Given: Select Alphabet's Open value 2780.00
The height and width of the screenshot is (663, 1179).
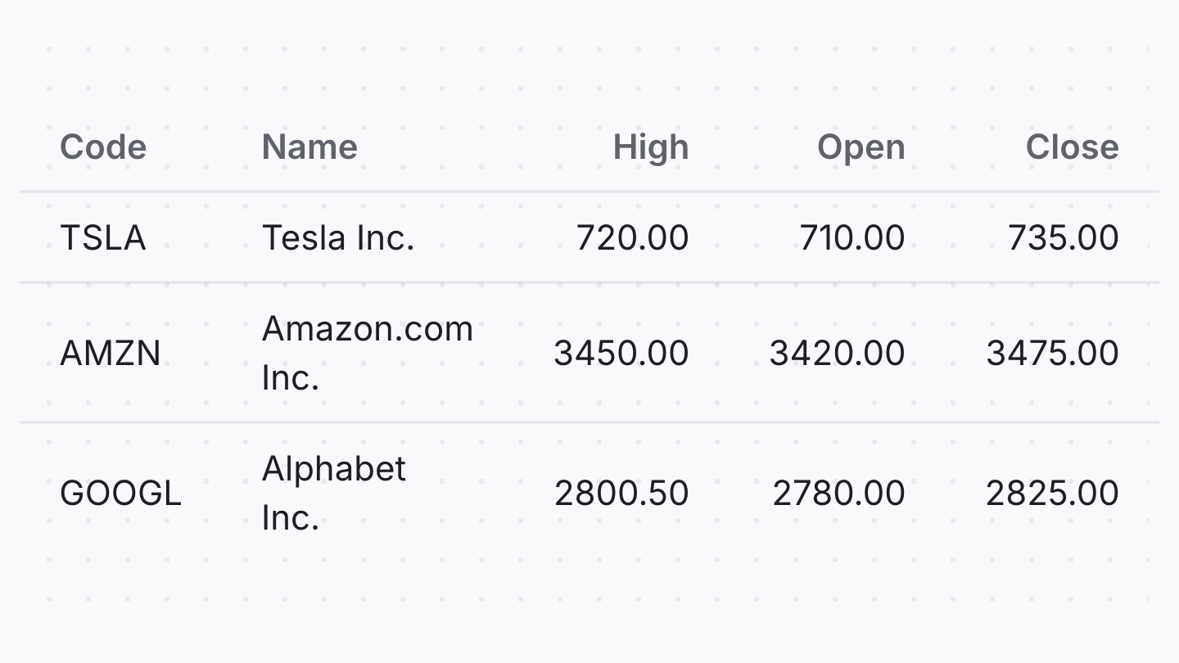Looking at the screenshot, I should [838, 494].
